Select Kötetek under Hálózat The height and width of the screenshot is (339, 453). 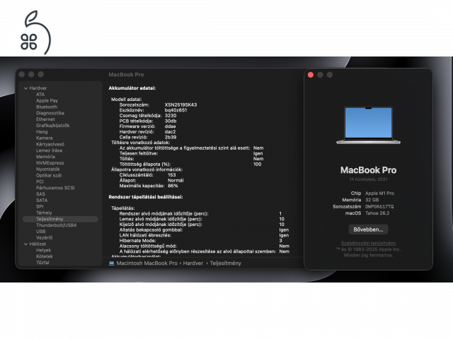click(x=45, y=256)
